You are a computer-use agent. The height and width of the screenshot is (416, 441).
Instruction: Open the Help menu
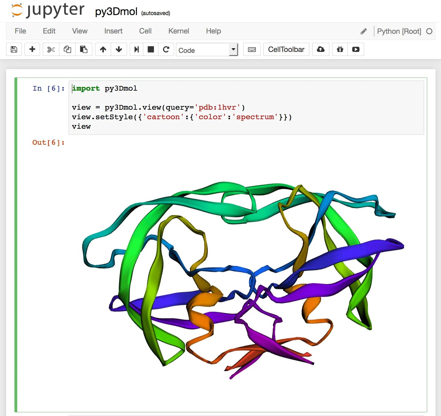[x=213, y=31]
